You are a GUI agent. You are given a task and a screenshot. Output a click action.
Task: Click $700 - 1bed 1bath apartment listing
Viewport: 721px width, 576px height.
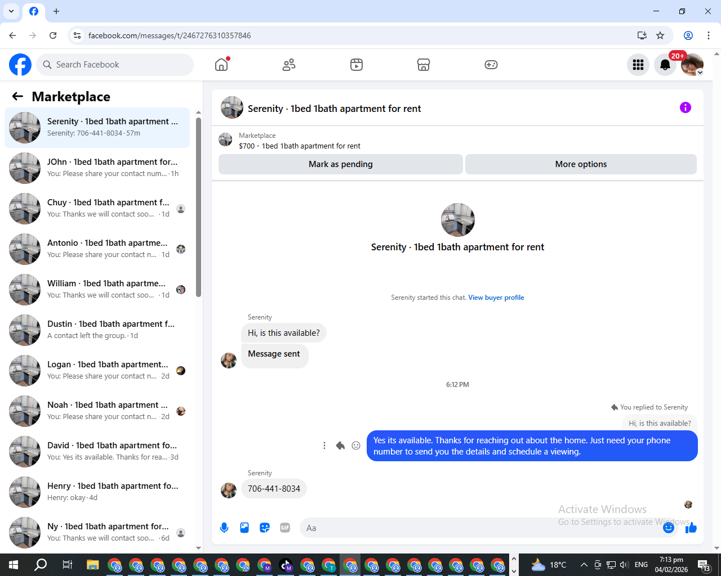299,146
